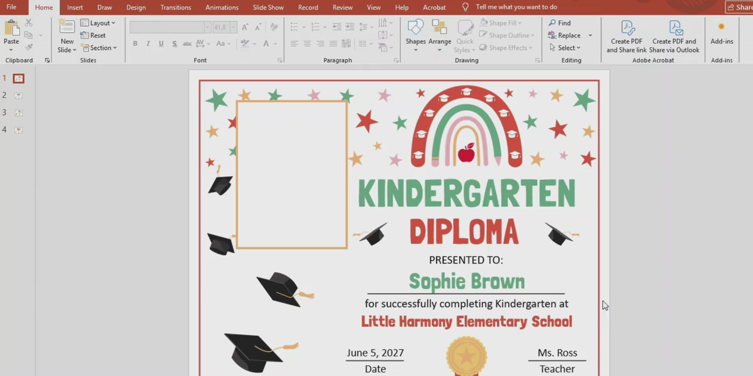Toggle Bold formatting
Screen dimensions: 753x376
click(x=135, y=44)
